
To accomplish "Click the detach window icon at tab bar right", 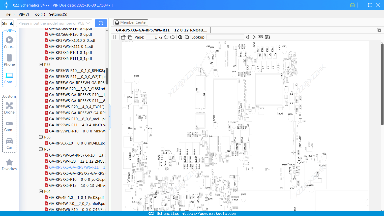I will 379,30.
